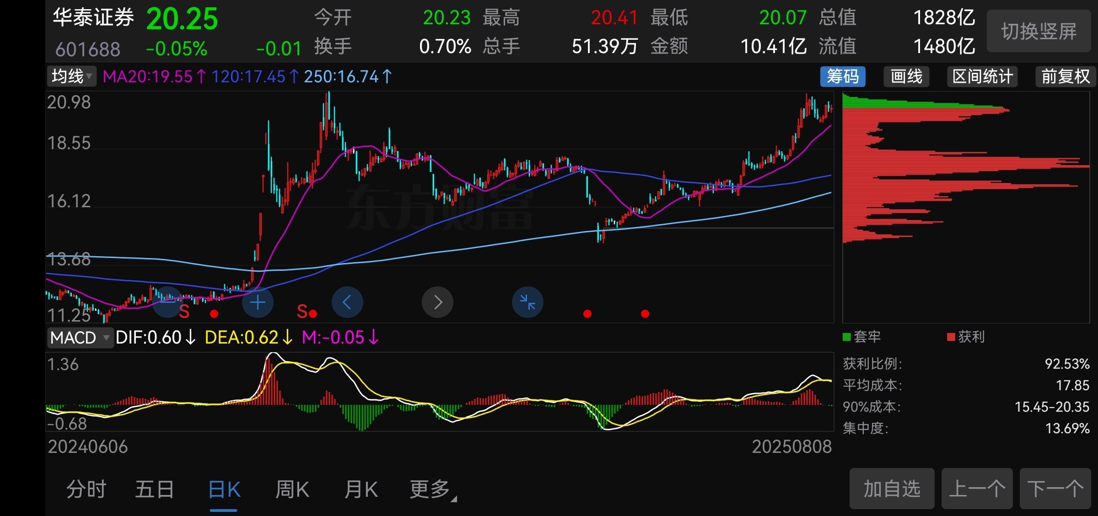Go to next stock with 下一个
This screenshot has height=516, width=1098.
click(1055, 489)
